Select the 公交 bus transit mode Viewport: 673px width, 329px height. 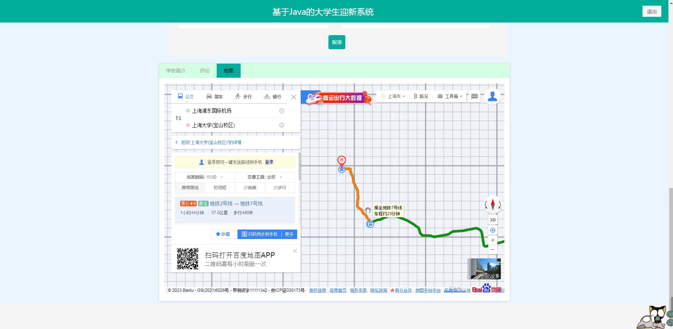pyautogui.click(x=186, y=97)
